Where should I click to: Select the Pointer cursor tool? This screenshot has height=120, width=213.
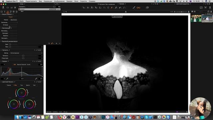[x=84, y=8]
